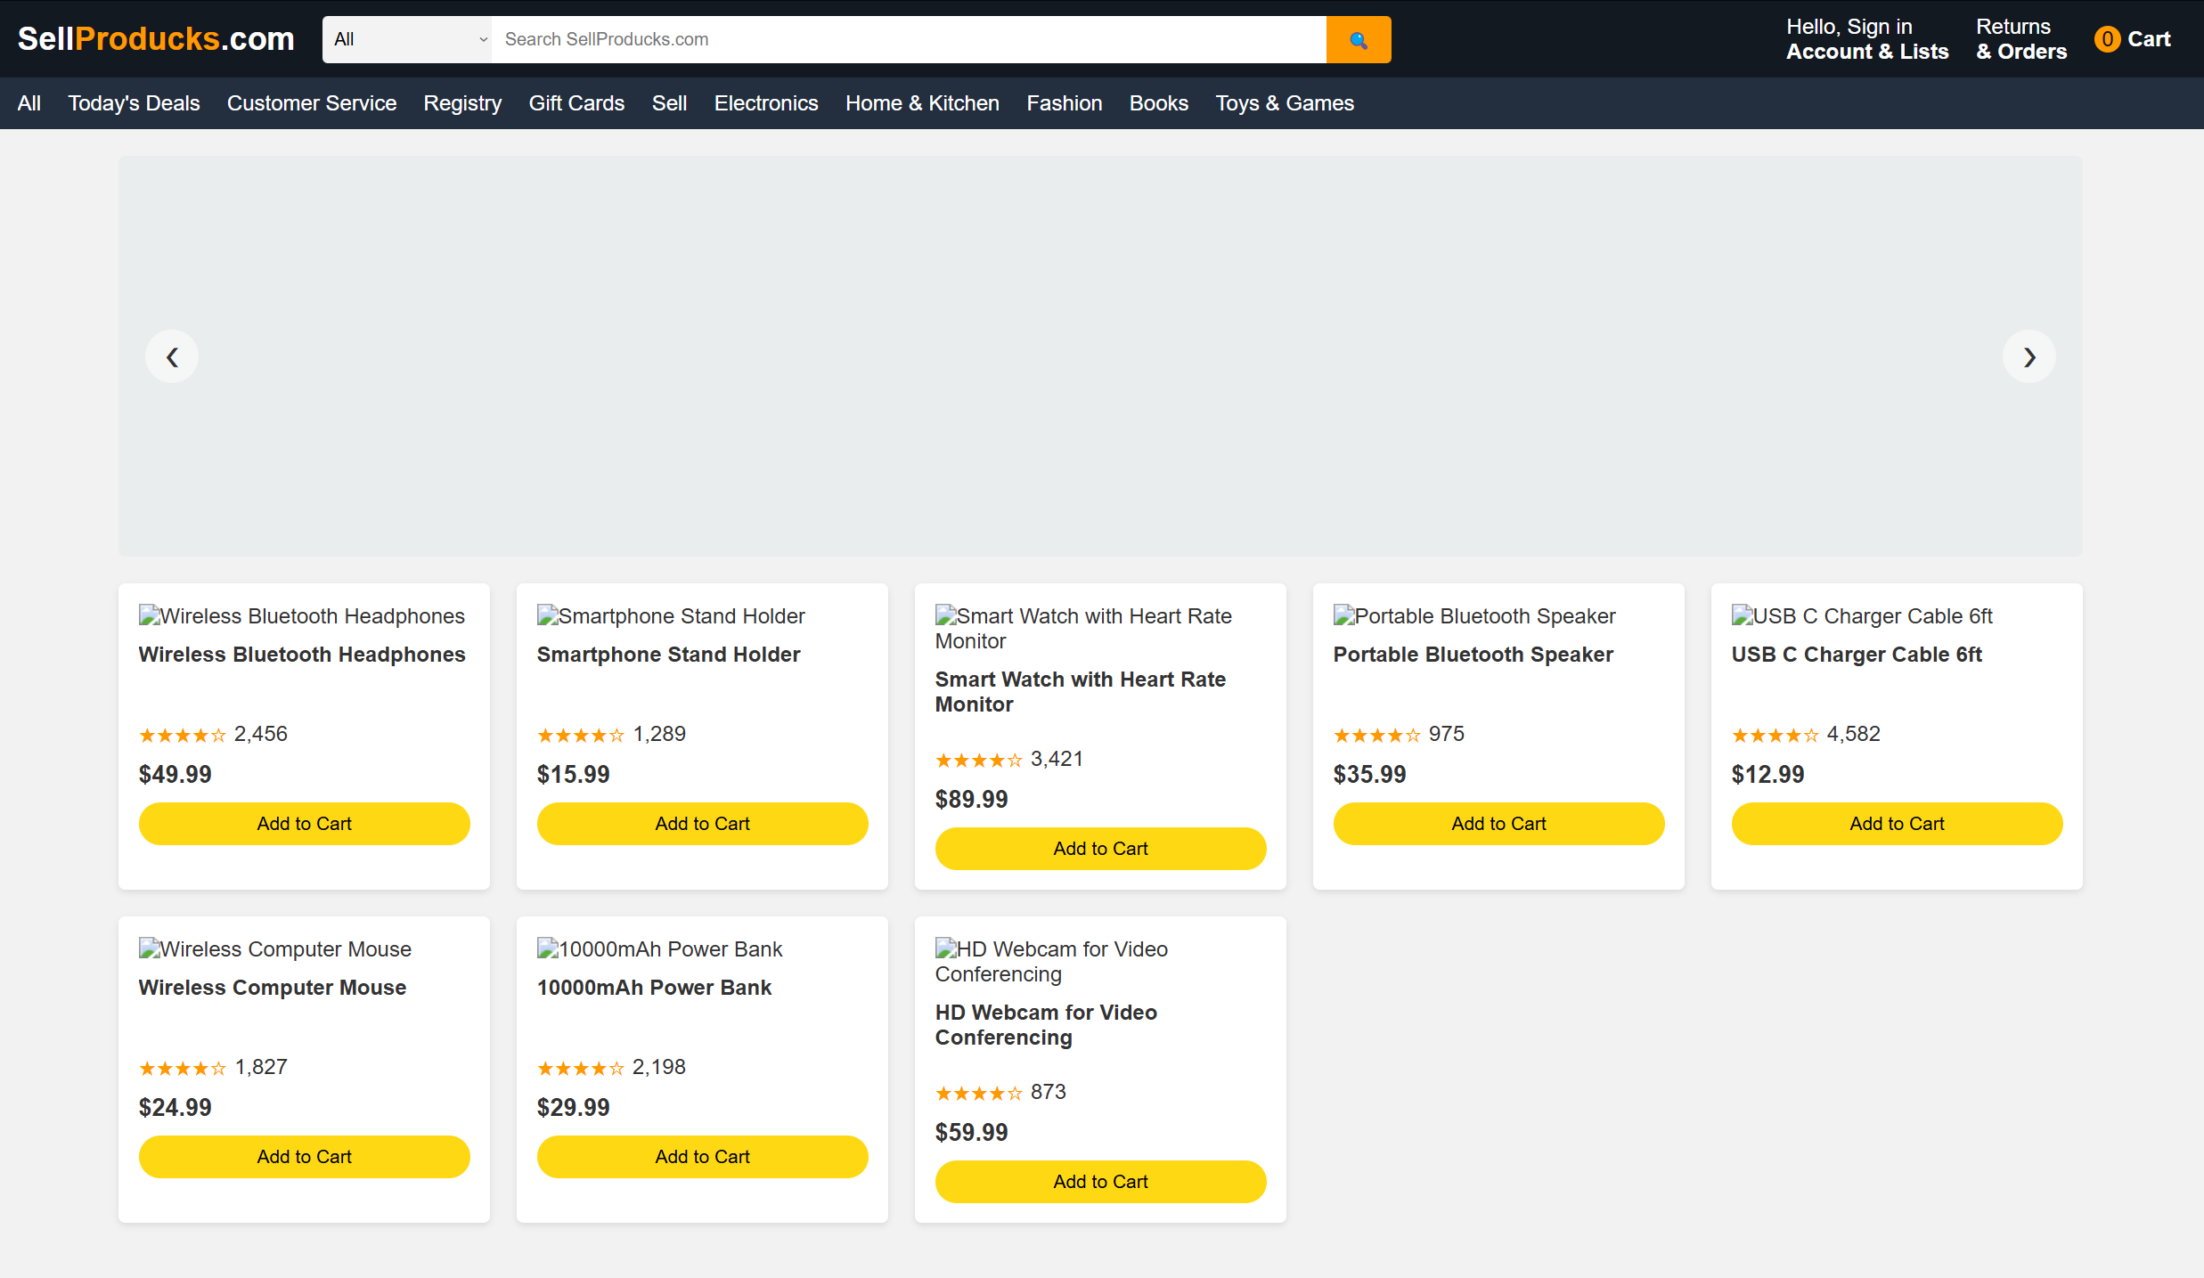
Task: Click the USB C Charger Cable image
Action: coord(1861,616)
